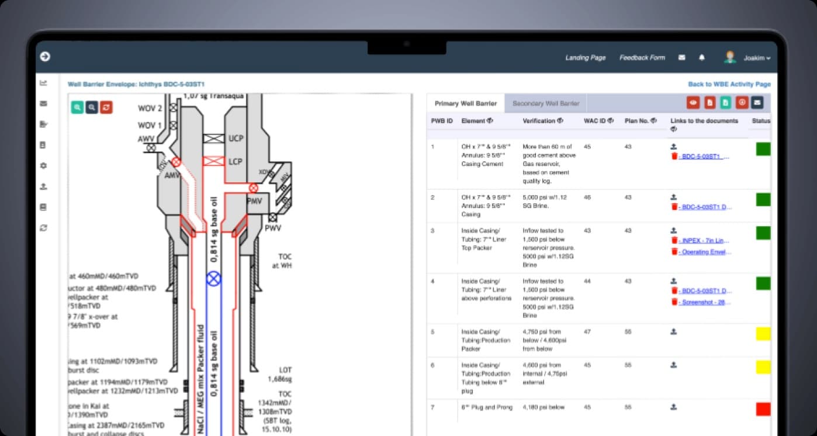
Task: Reset the well diagram view
Action: (x=106, y=107)
